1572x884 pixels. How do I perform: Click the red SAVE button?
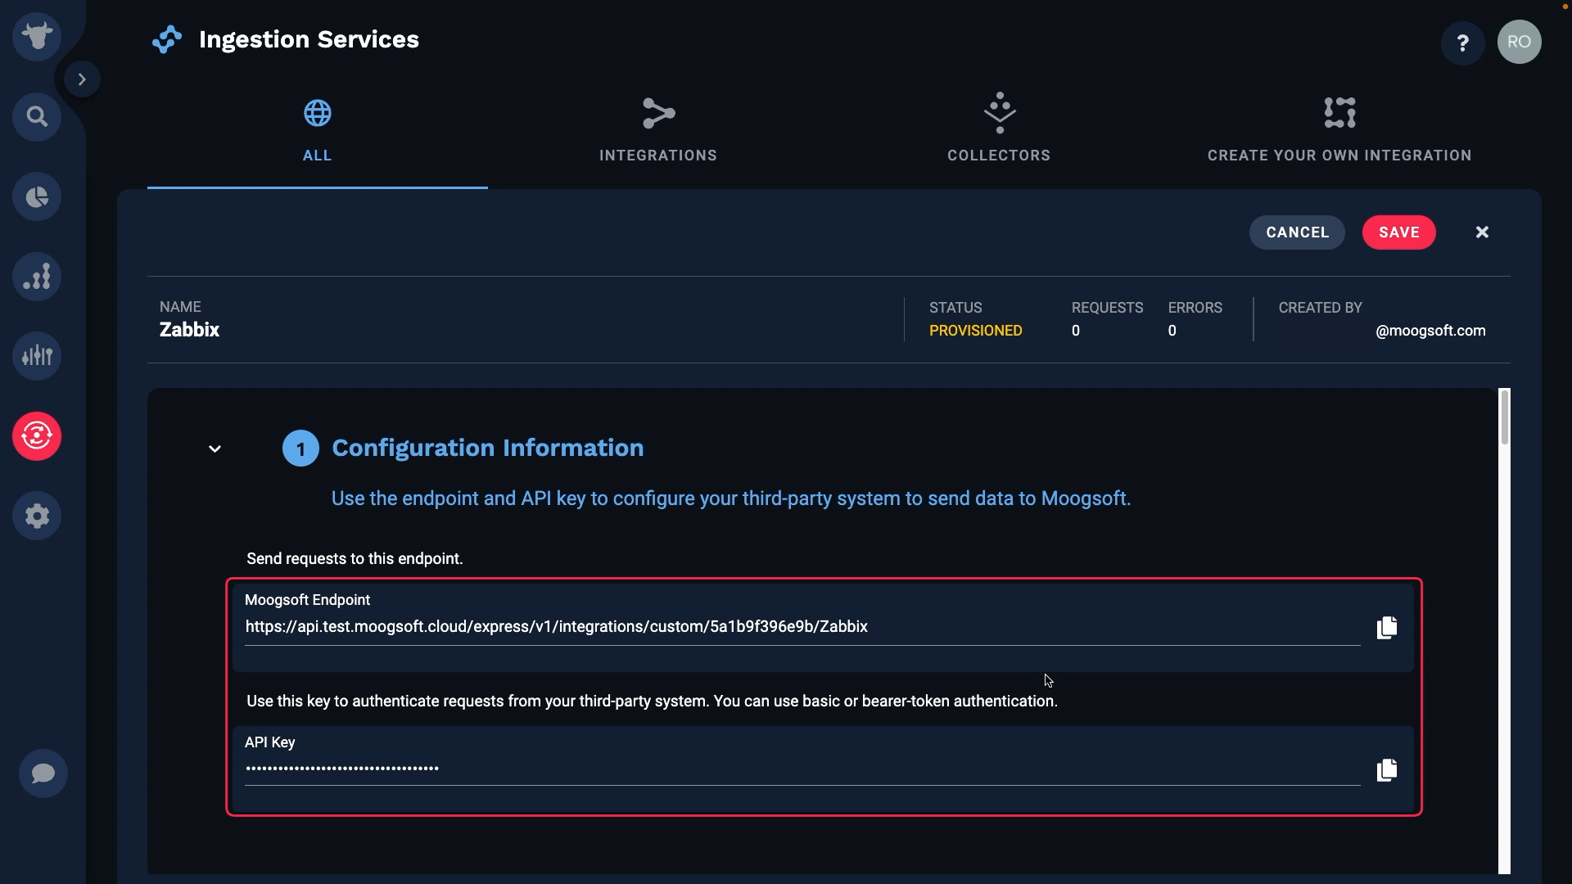pyautogui.click(x=1399, y=232)
